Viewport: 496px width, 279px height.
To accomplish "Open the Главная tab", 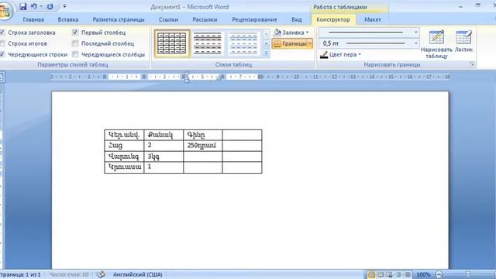I will [33, 19].
